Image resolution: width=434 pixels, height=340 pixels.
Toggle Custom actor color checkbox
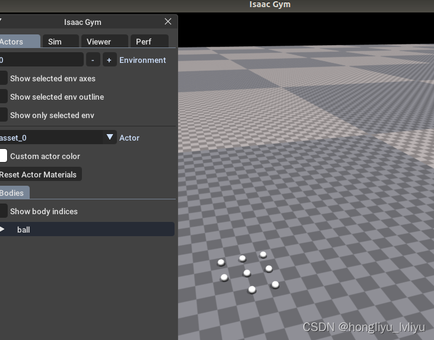[x=4, y=155]
